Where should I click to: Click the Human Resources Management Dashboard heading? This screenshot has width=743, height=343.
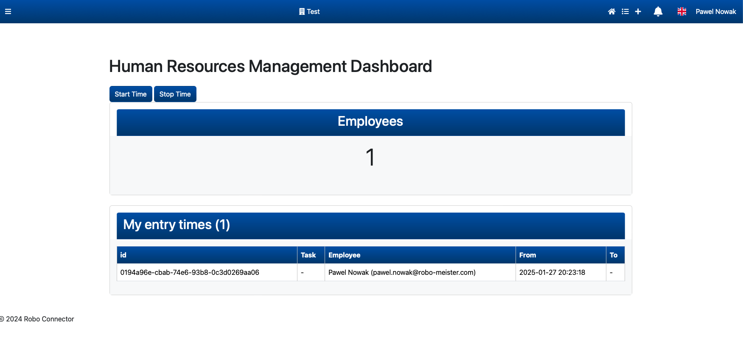270,66
